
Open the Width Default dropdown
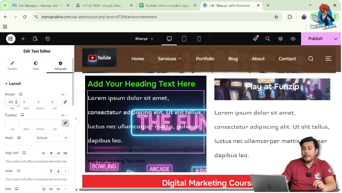pos(52,138)
